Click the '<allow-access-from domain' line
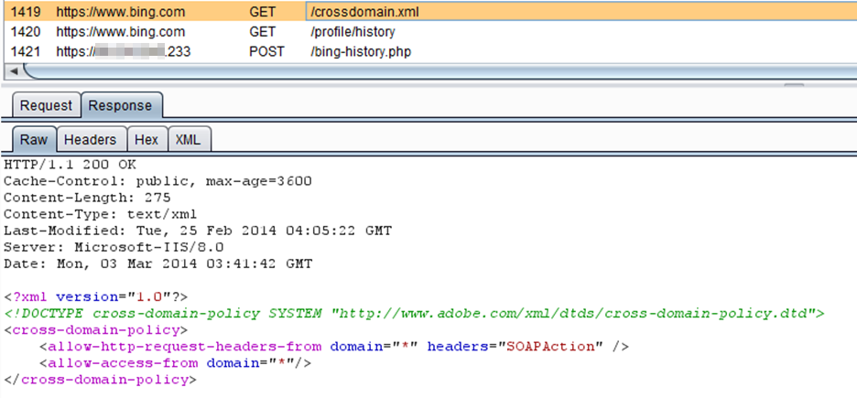The width and height of the screenshot is (857, 398). click(175, 363)
